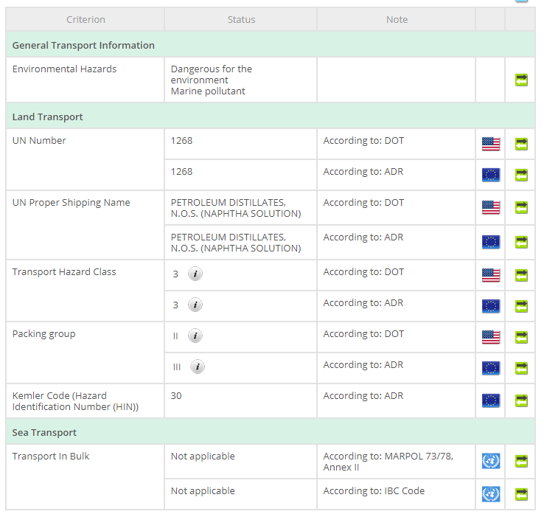Click the Status column header
The image size is (544, 517).
point(241,19)
